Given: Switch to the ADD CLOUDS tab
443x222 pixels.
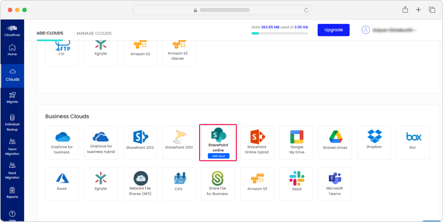Looking at the screenshot, I should 50,33.
